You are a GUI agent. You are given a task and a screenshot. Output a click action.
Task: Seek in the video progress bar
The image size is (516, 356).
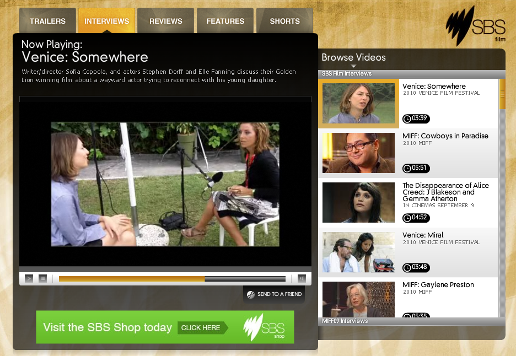[x=172, y=279]
